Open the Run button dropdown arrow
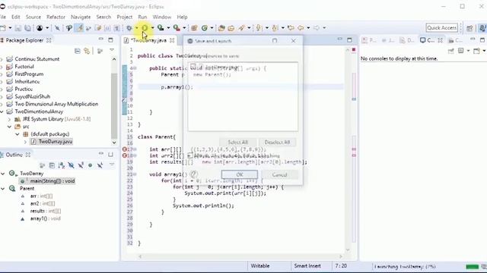The width and height of the screenshot is (487, 273). pyautogui.click(x=152, y=28)
